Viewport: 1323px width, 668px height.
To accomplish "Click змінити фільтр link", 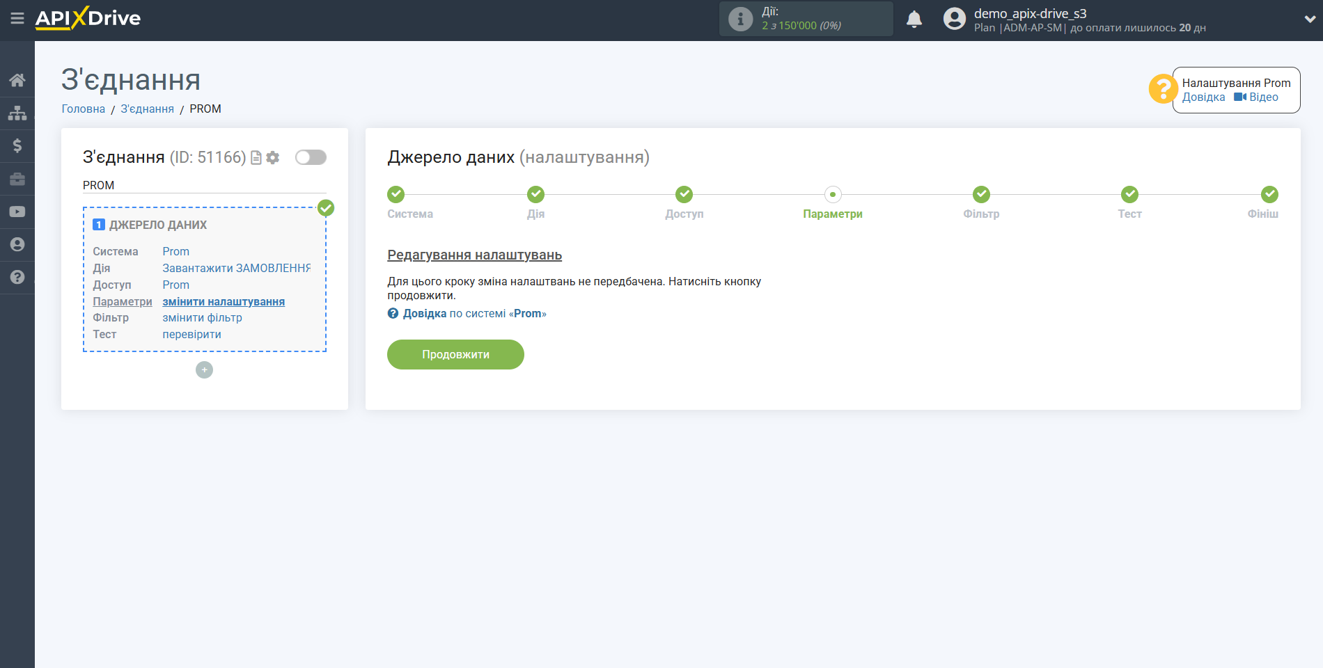I will coord(203,318).
